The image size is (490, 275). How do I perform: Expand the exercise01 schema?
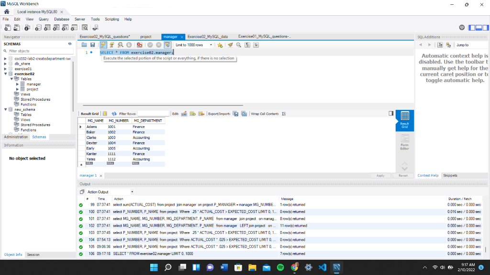(x=5, y=69)
